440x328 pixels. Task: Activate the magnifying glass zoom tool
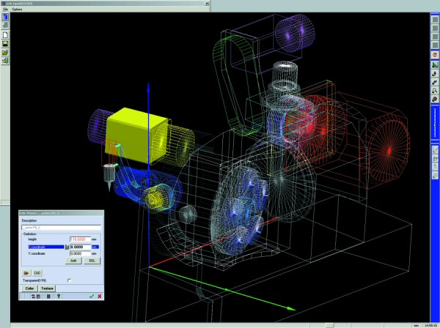435,91
